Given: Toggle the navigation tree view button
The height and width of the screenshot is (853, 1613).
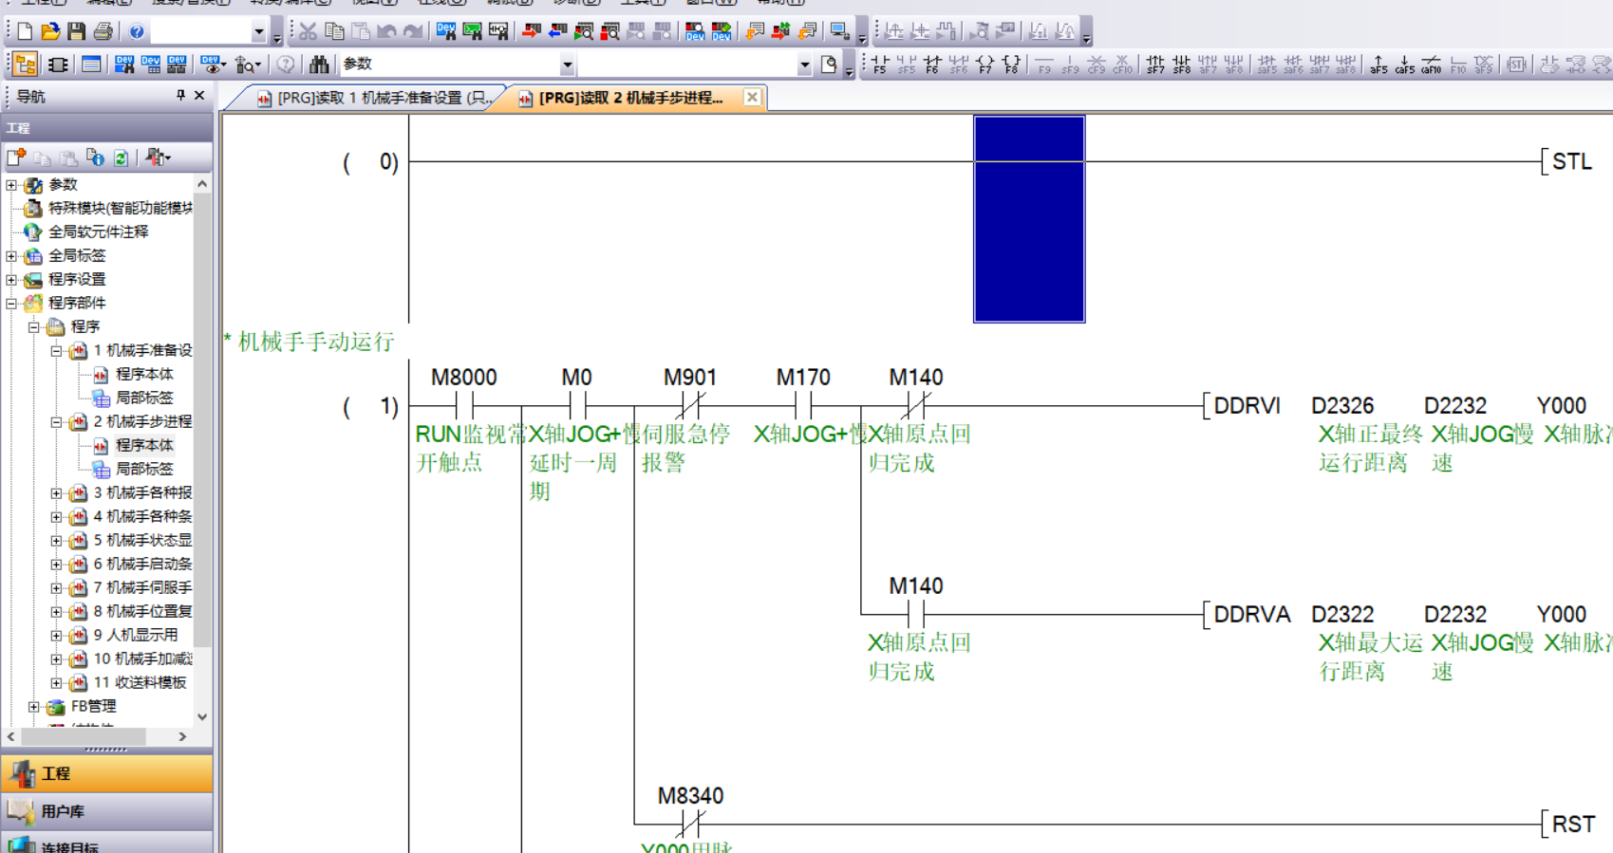Looking at the screenshot, I should pos(26,65).
